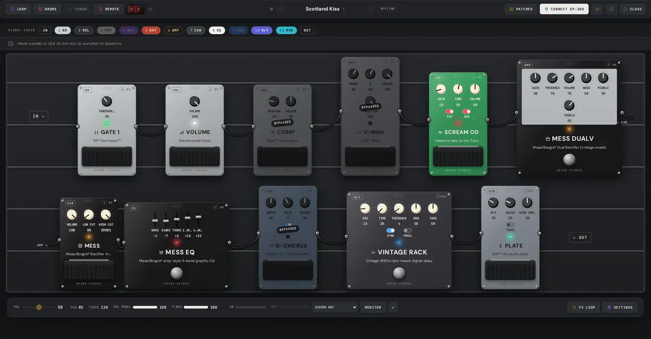The image size is (651, 339).
Task: Open SETTINGS in the bottom bar
Action: coord(620,308)
